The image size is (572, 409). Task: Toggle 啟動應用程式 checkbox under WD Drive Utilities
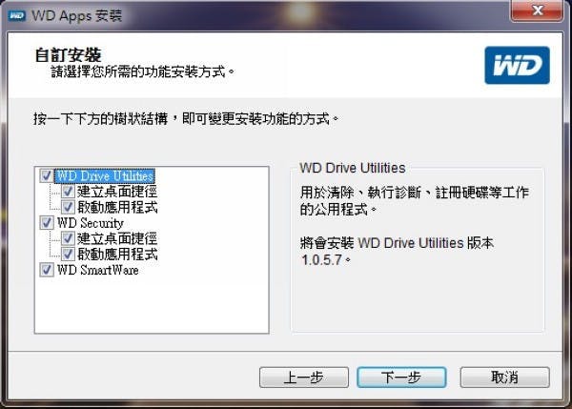pos(68,207)
